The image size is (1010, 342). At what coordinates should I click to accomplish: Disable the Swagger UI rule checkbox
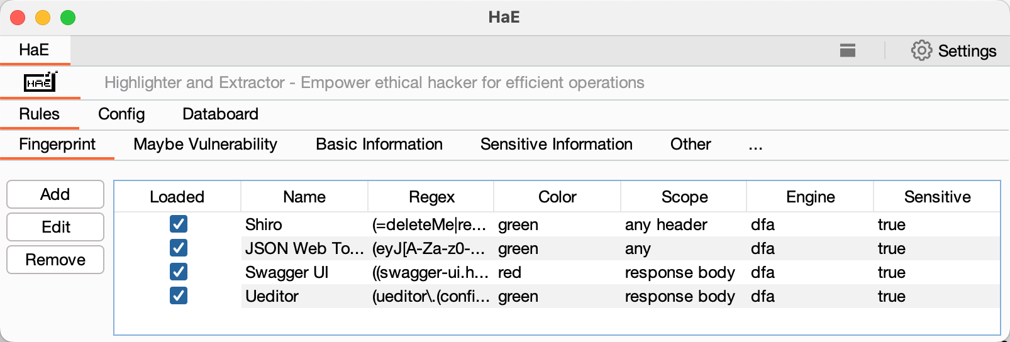[x=179, y=272]
